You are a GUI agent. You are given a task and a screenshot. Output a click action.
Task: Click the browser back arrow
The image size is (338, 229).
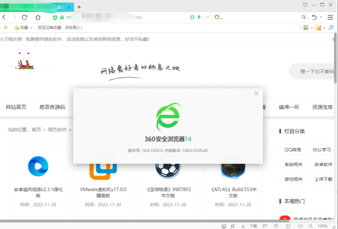pyautogui.click(x=4, y=17)
